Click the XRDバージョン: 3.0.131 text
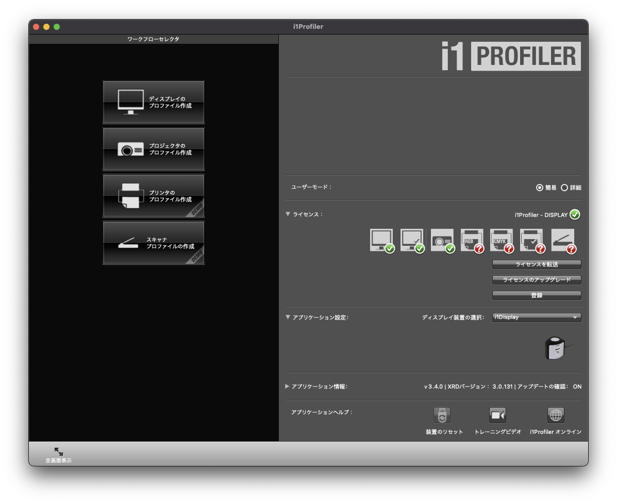The height and width of the screenshot is (504, 617). [480, 387]
